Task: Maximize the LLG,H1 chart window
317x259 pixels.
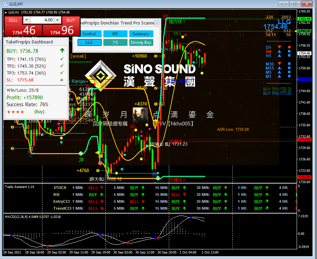Action: click(295, 4)
